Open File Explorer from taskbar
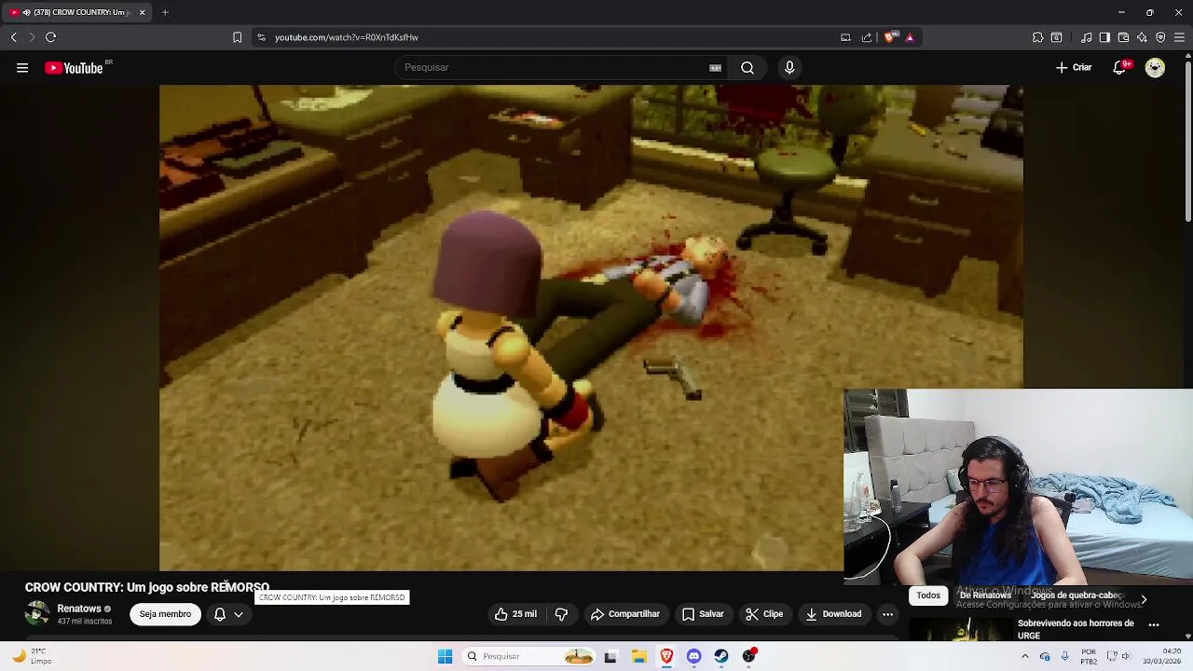 tap(638, 656)
